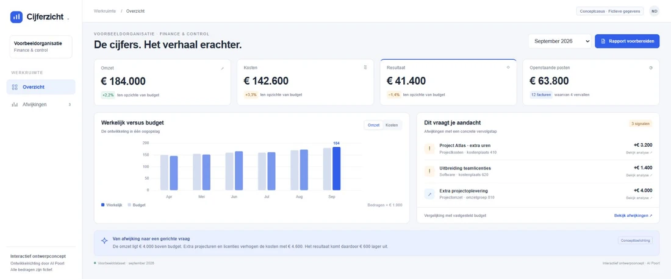Click Uitbreiding teamlicenties title
The width and height of the screenshot is (671, 279).
(x=465, y=168)
